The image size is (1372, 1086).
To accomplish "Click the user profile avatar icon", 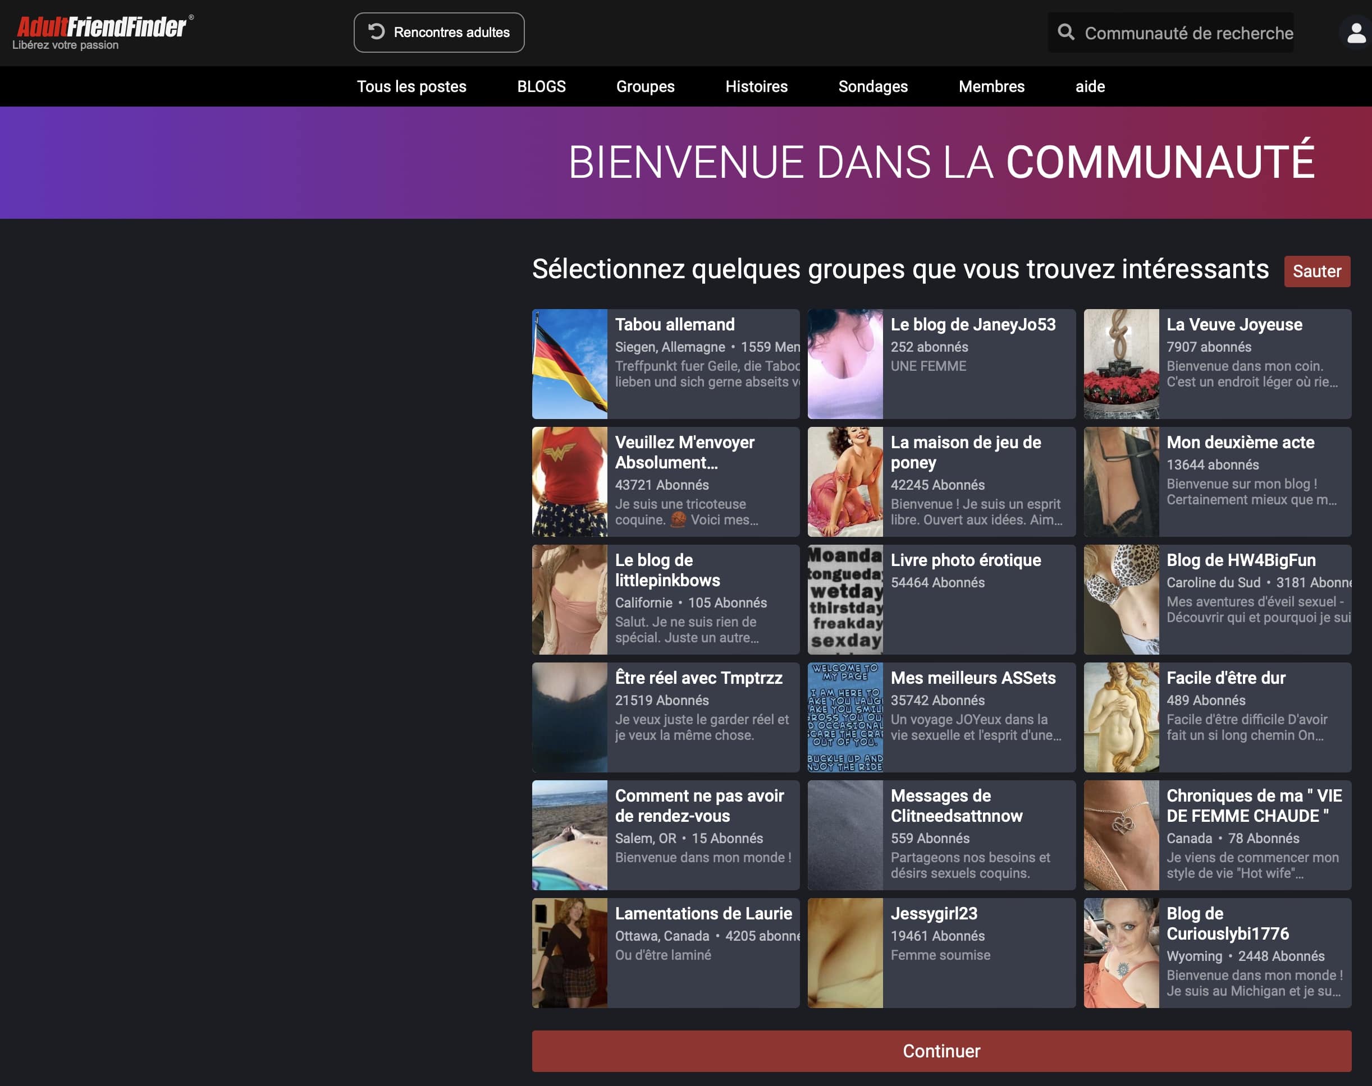I will (x=1356, y=33).
